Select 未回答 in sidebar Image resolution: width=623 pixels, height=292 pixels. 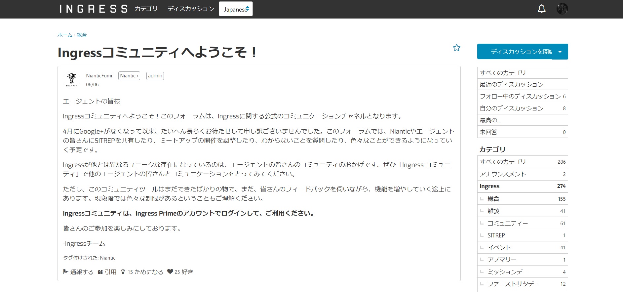(x=523, y=132)
